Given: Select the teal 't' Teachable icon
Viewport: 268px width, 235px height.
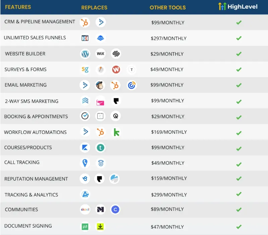Looking at the screenshot, I should tap(101, 148).
